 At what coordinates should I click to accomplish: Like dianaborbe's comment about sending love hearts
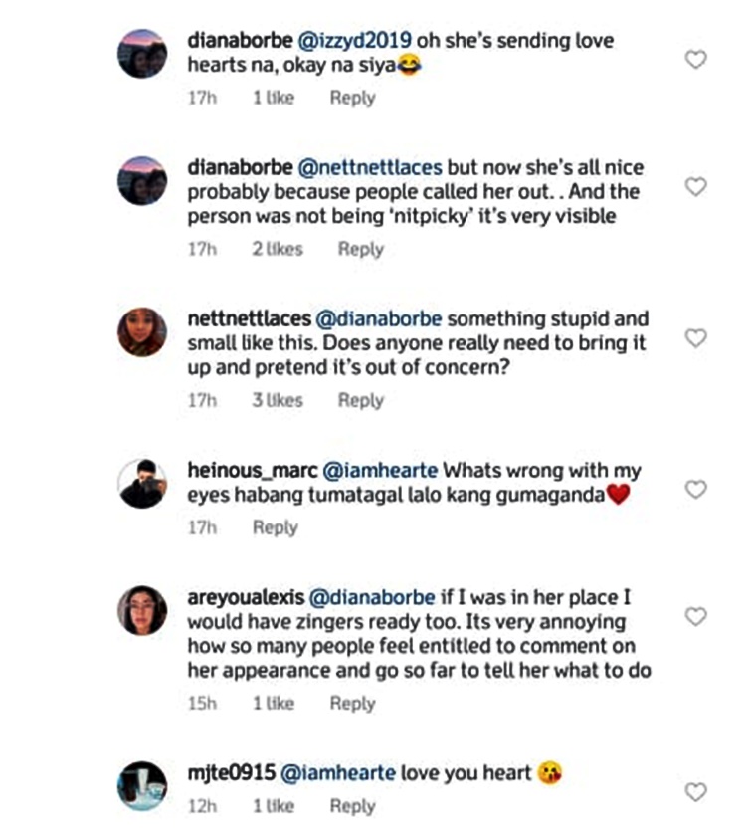tap(696, 60)
